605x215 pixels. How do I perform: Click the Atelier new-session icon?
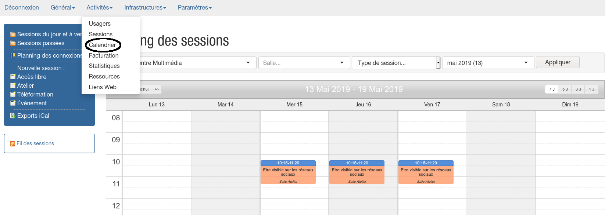point(13,86)
